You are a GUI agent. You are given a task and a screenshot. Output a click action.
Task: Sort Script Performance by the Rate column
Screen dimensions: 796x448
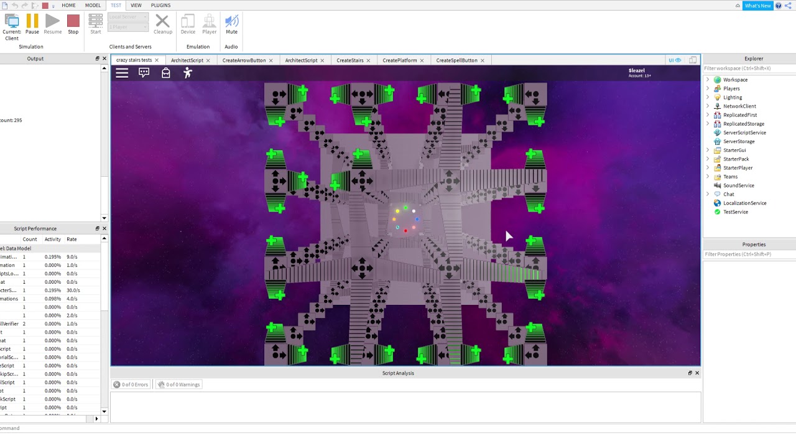(72, 239)
